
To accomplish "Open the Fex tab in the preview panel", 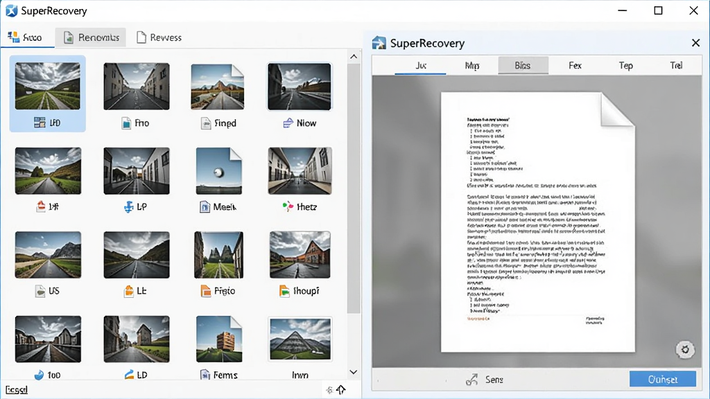I will (575, 66).
